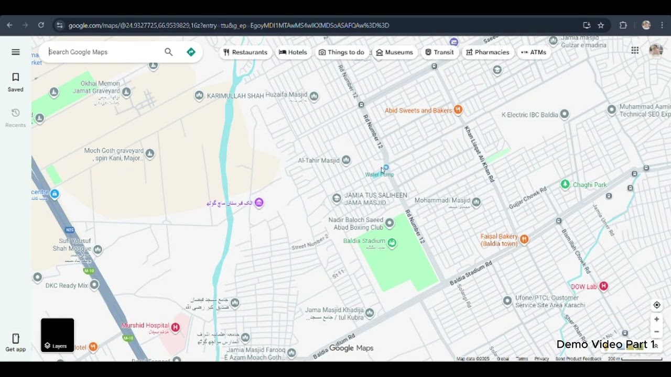Image resolution: width=671 pixels, height=377 pixels.
Task: Select the Abid Sweets and Bakers marker
Action: point(459,110)
